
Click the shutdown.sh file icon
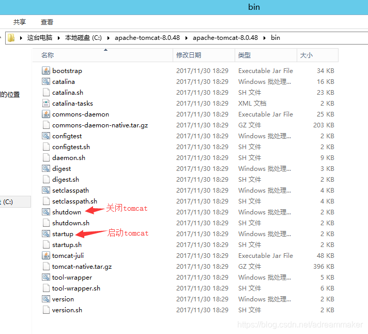(x=46, y=223)
